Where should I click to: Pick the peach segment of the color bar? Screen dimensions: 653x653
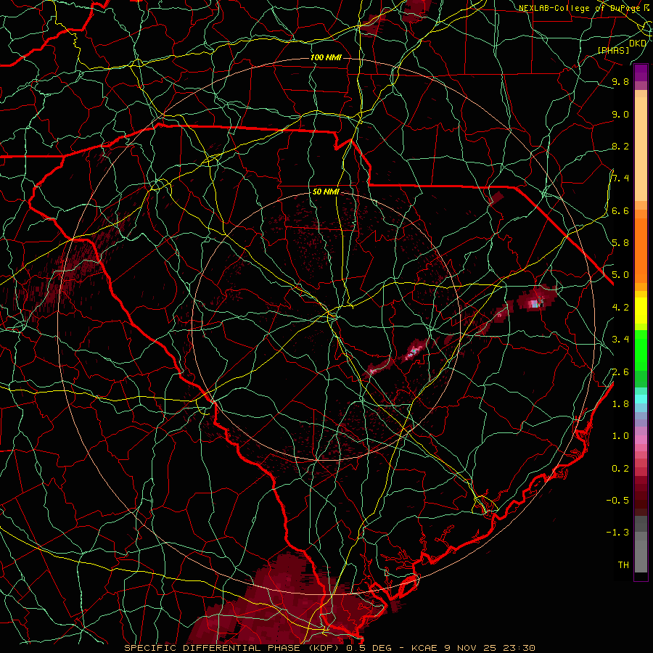[x=641, y=149]
